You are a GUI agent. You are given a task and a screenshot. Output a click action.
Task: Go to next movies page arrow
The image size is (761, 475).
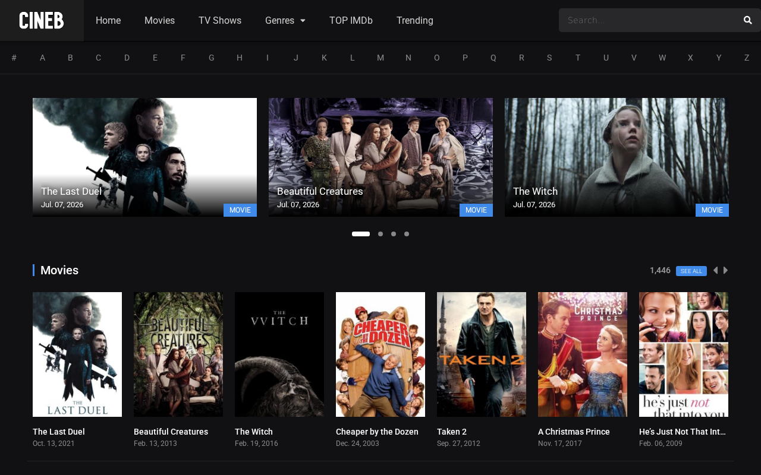pos(725,271)
